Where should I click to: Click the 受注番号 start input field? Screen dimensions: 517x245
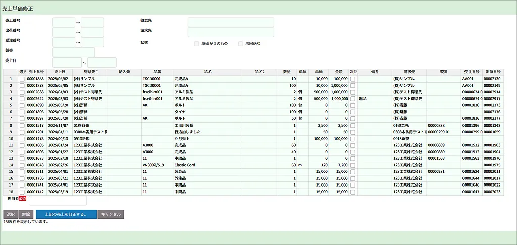coord(64,42)
